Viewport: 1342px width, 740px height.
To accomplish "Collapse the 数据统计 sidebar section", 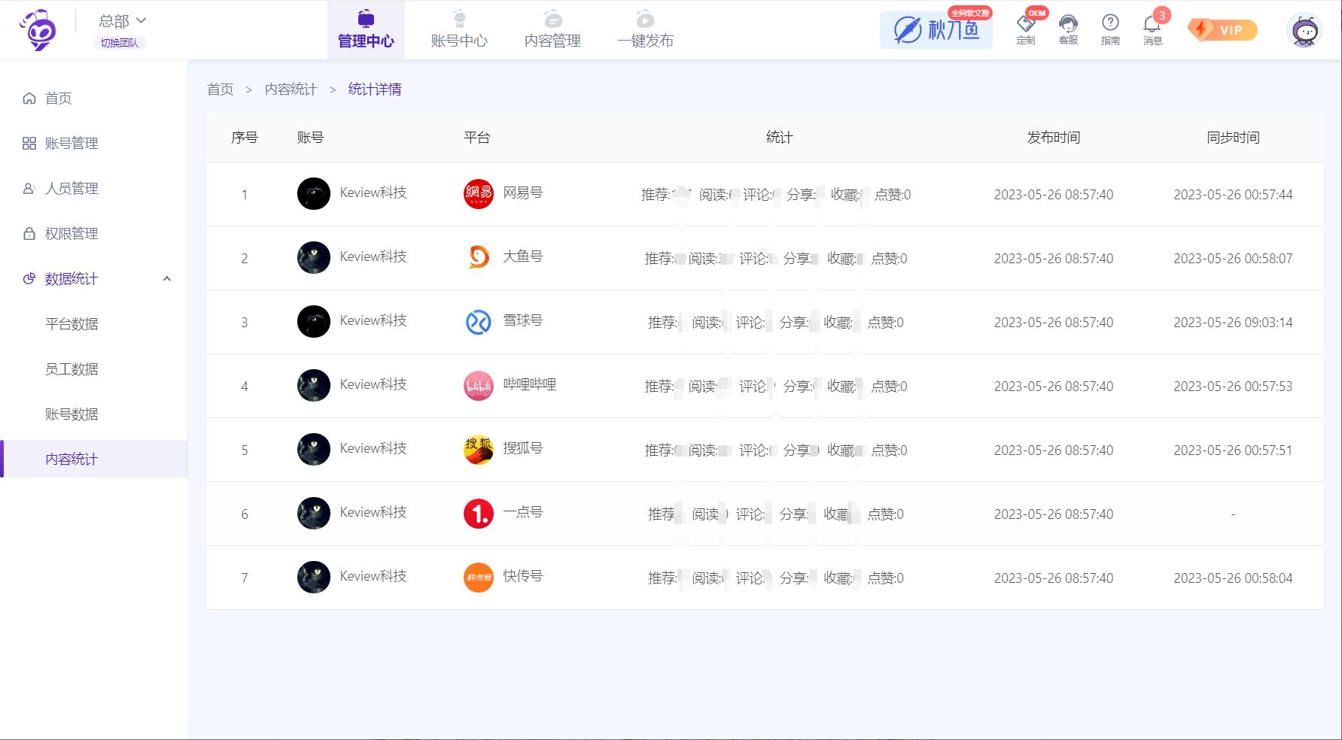I will [166, 279].
